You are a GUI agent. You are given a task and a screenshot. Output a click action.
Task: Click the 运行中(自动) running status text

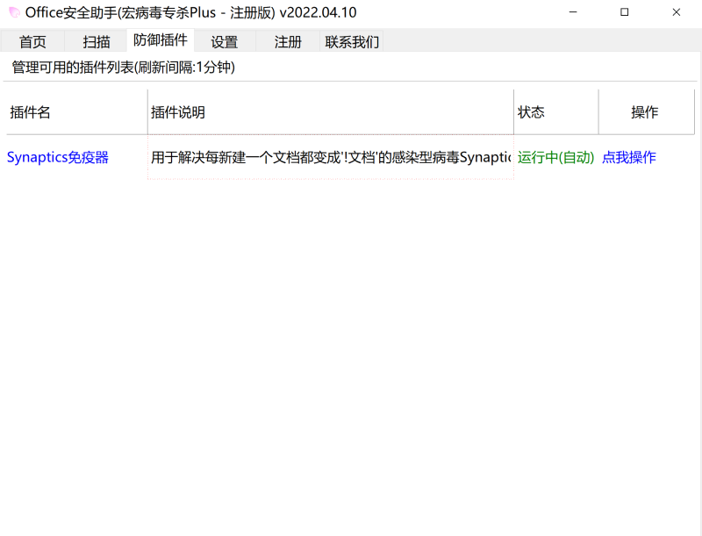coord(555,158)
